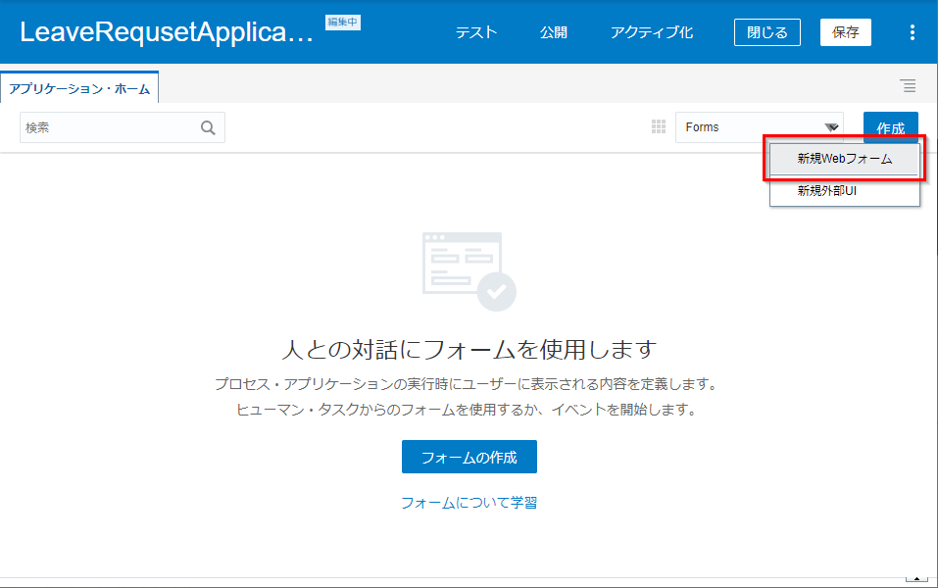Click テスト in the header bar
The height and width of the screenshot is (588, 938).
(476, 32)
